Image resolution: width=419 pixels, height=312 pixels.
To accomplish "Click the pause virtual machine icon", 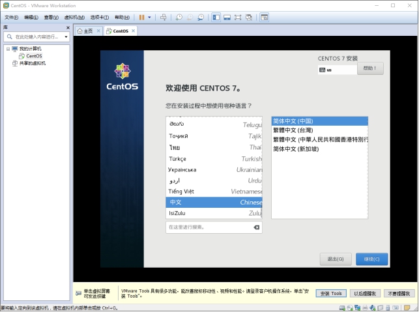I will (141, 18).
